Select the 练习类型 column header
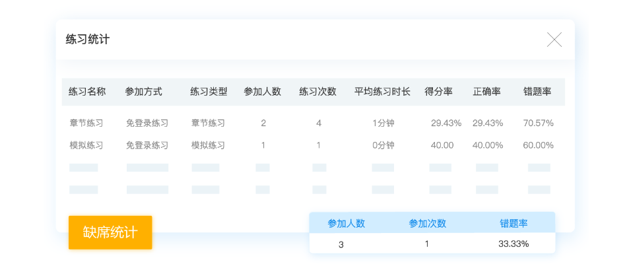Screen dimensions: 627x268 click(x=209, y=92)
